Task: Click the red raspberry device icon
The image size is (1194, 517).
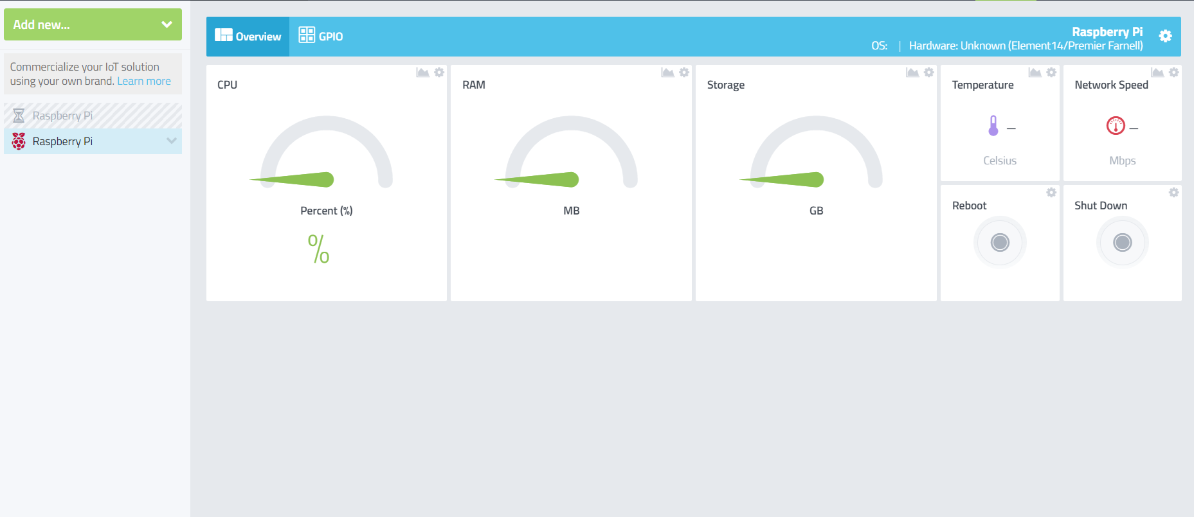Action: [x=19, y=141]
